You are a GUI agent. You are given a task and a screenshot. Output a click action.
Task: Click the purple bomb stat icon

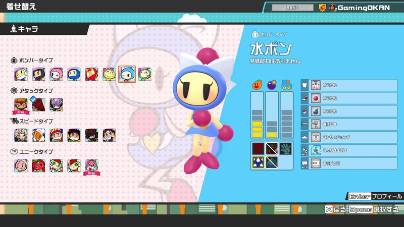(272, 84)
